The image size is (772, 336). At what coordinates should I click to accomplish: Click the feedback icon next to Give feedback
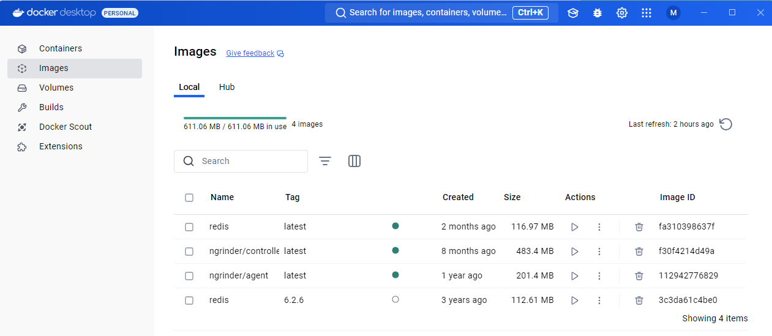[280, 54]
